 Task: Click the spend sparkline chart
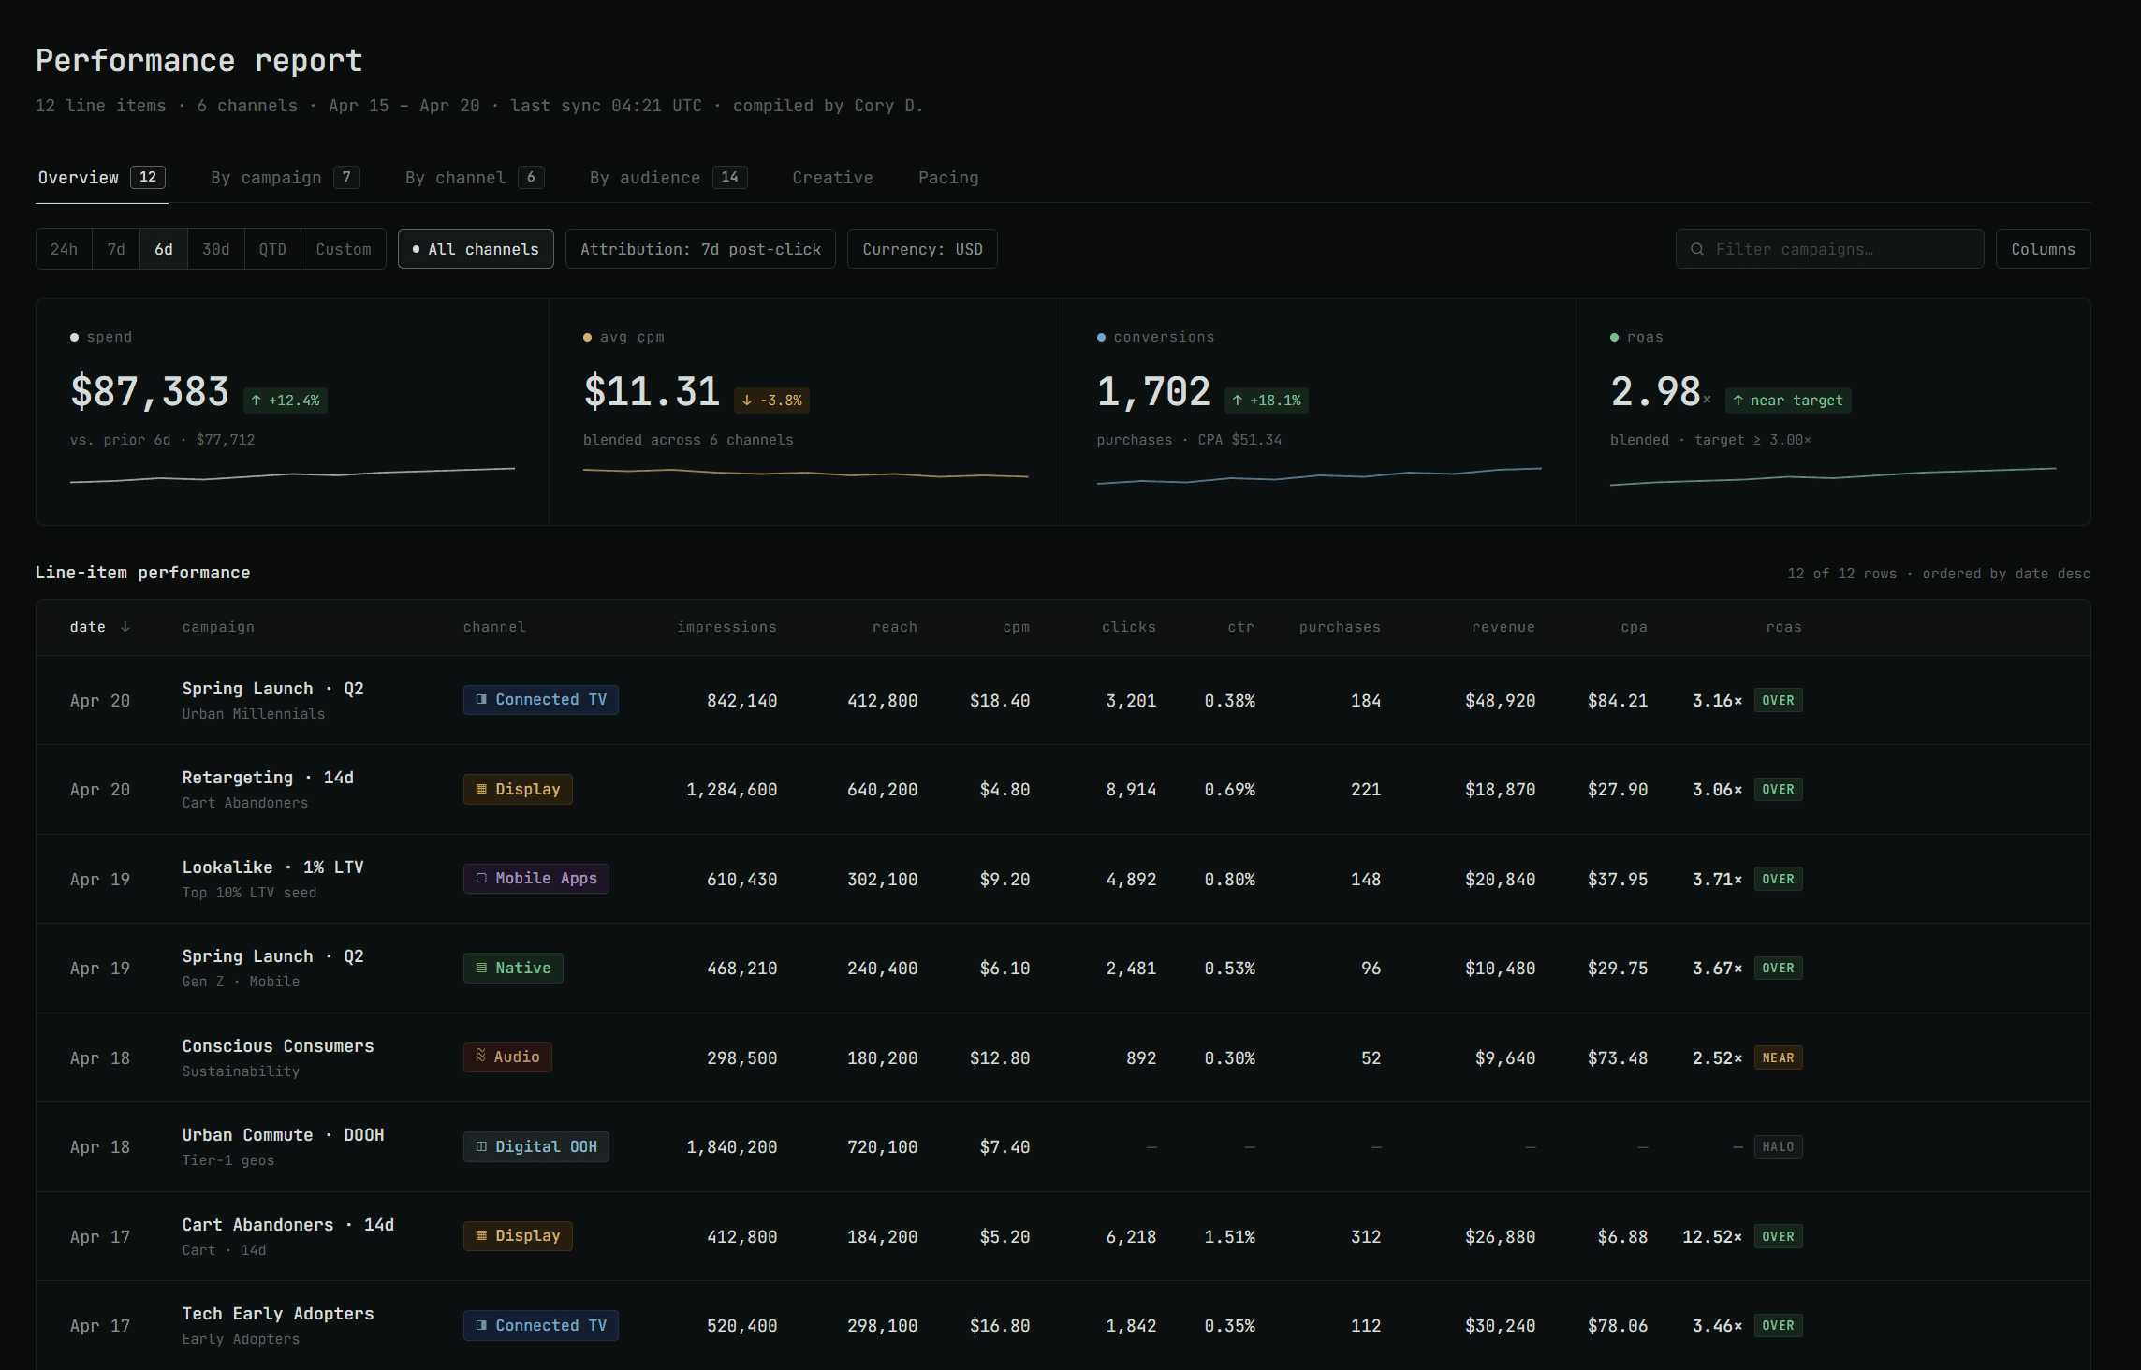[292, 475]
